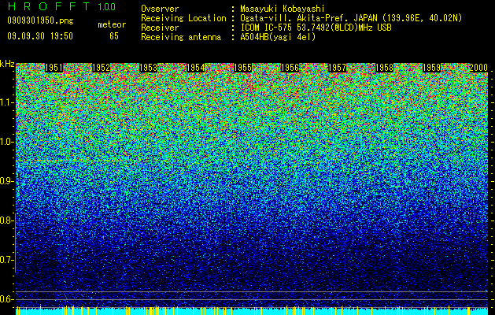The image size is (495, 315).
Task: Select the 1955 time label
Action: click(x=242, y=68)
